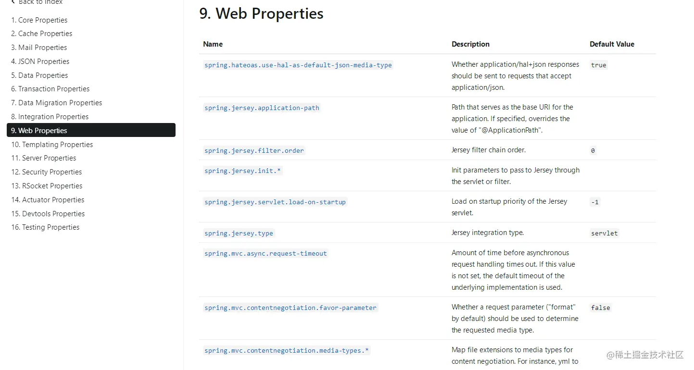Click the '9. Web Properties' page heading

coord(261,13)
